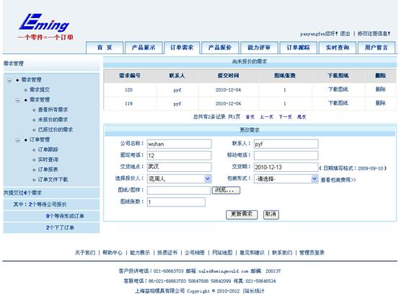Focus the 交货期 date field
This screenshot has width=399, height=301.
(x=286, y=167)
